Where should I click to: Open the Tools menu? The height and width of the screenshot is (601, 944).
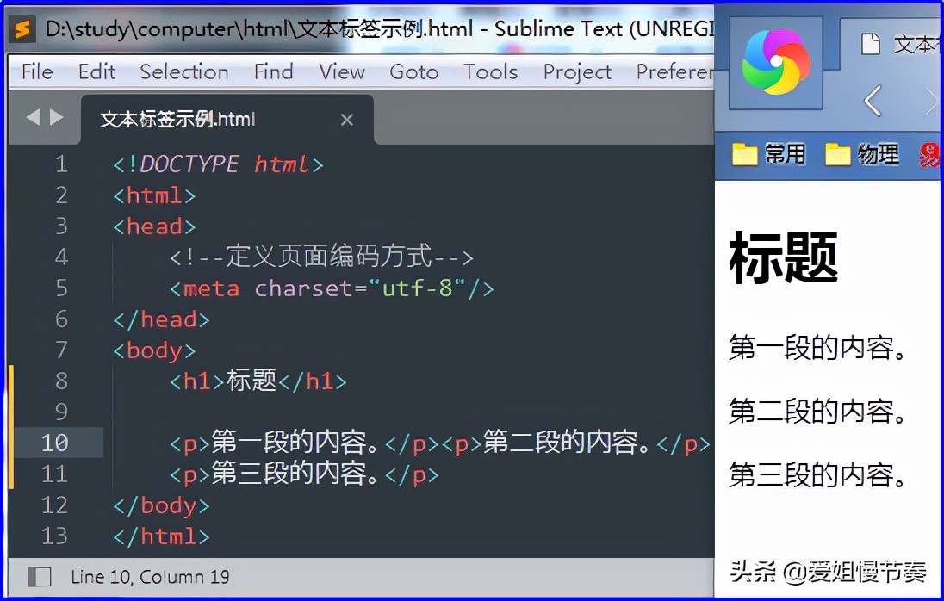(x=491, y=71)
